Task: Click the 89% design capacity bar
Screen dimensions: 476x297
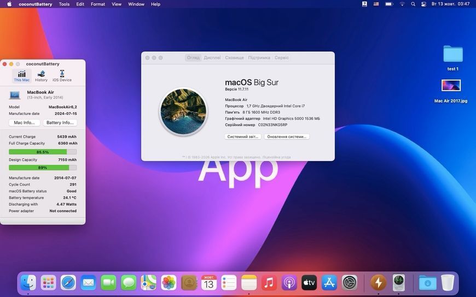Action: (x=43, y=168)
